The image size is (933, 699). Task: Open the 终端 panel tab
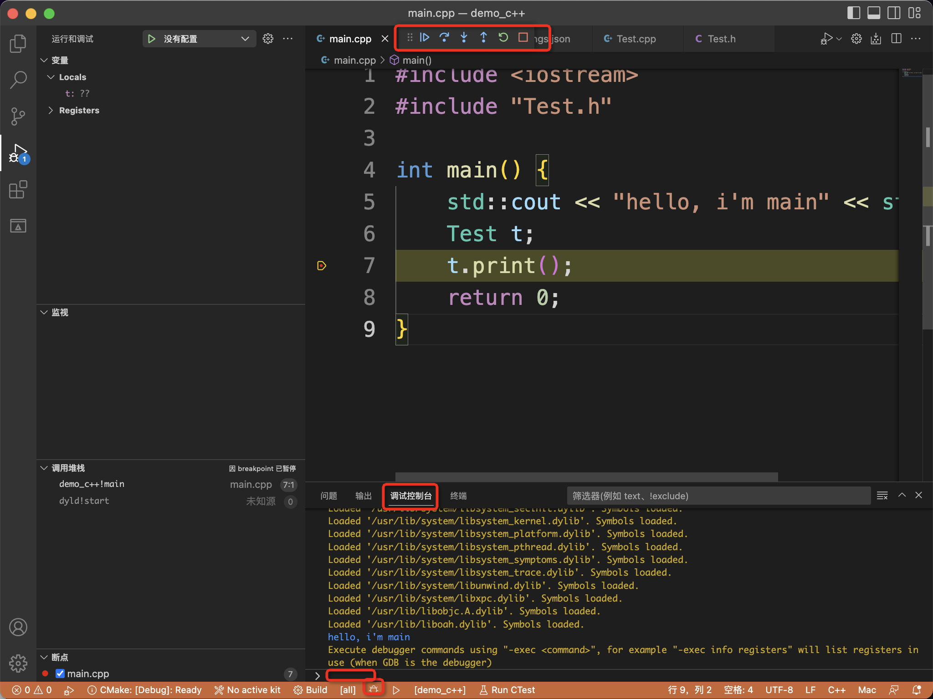(x=458, y=496)
